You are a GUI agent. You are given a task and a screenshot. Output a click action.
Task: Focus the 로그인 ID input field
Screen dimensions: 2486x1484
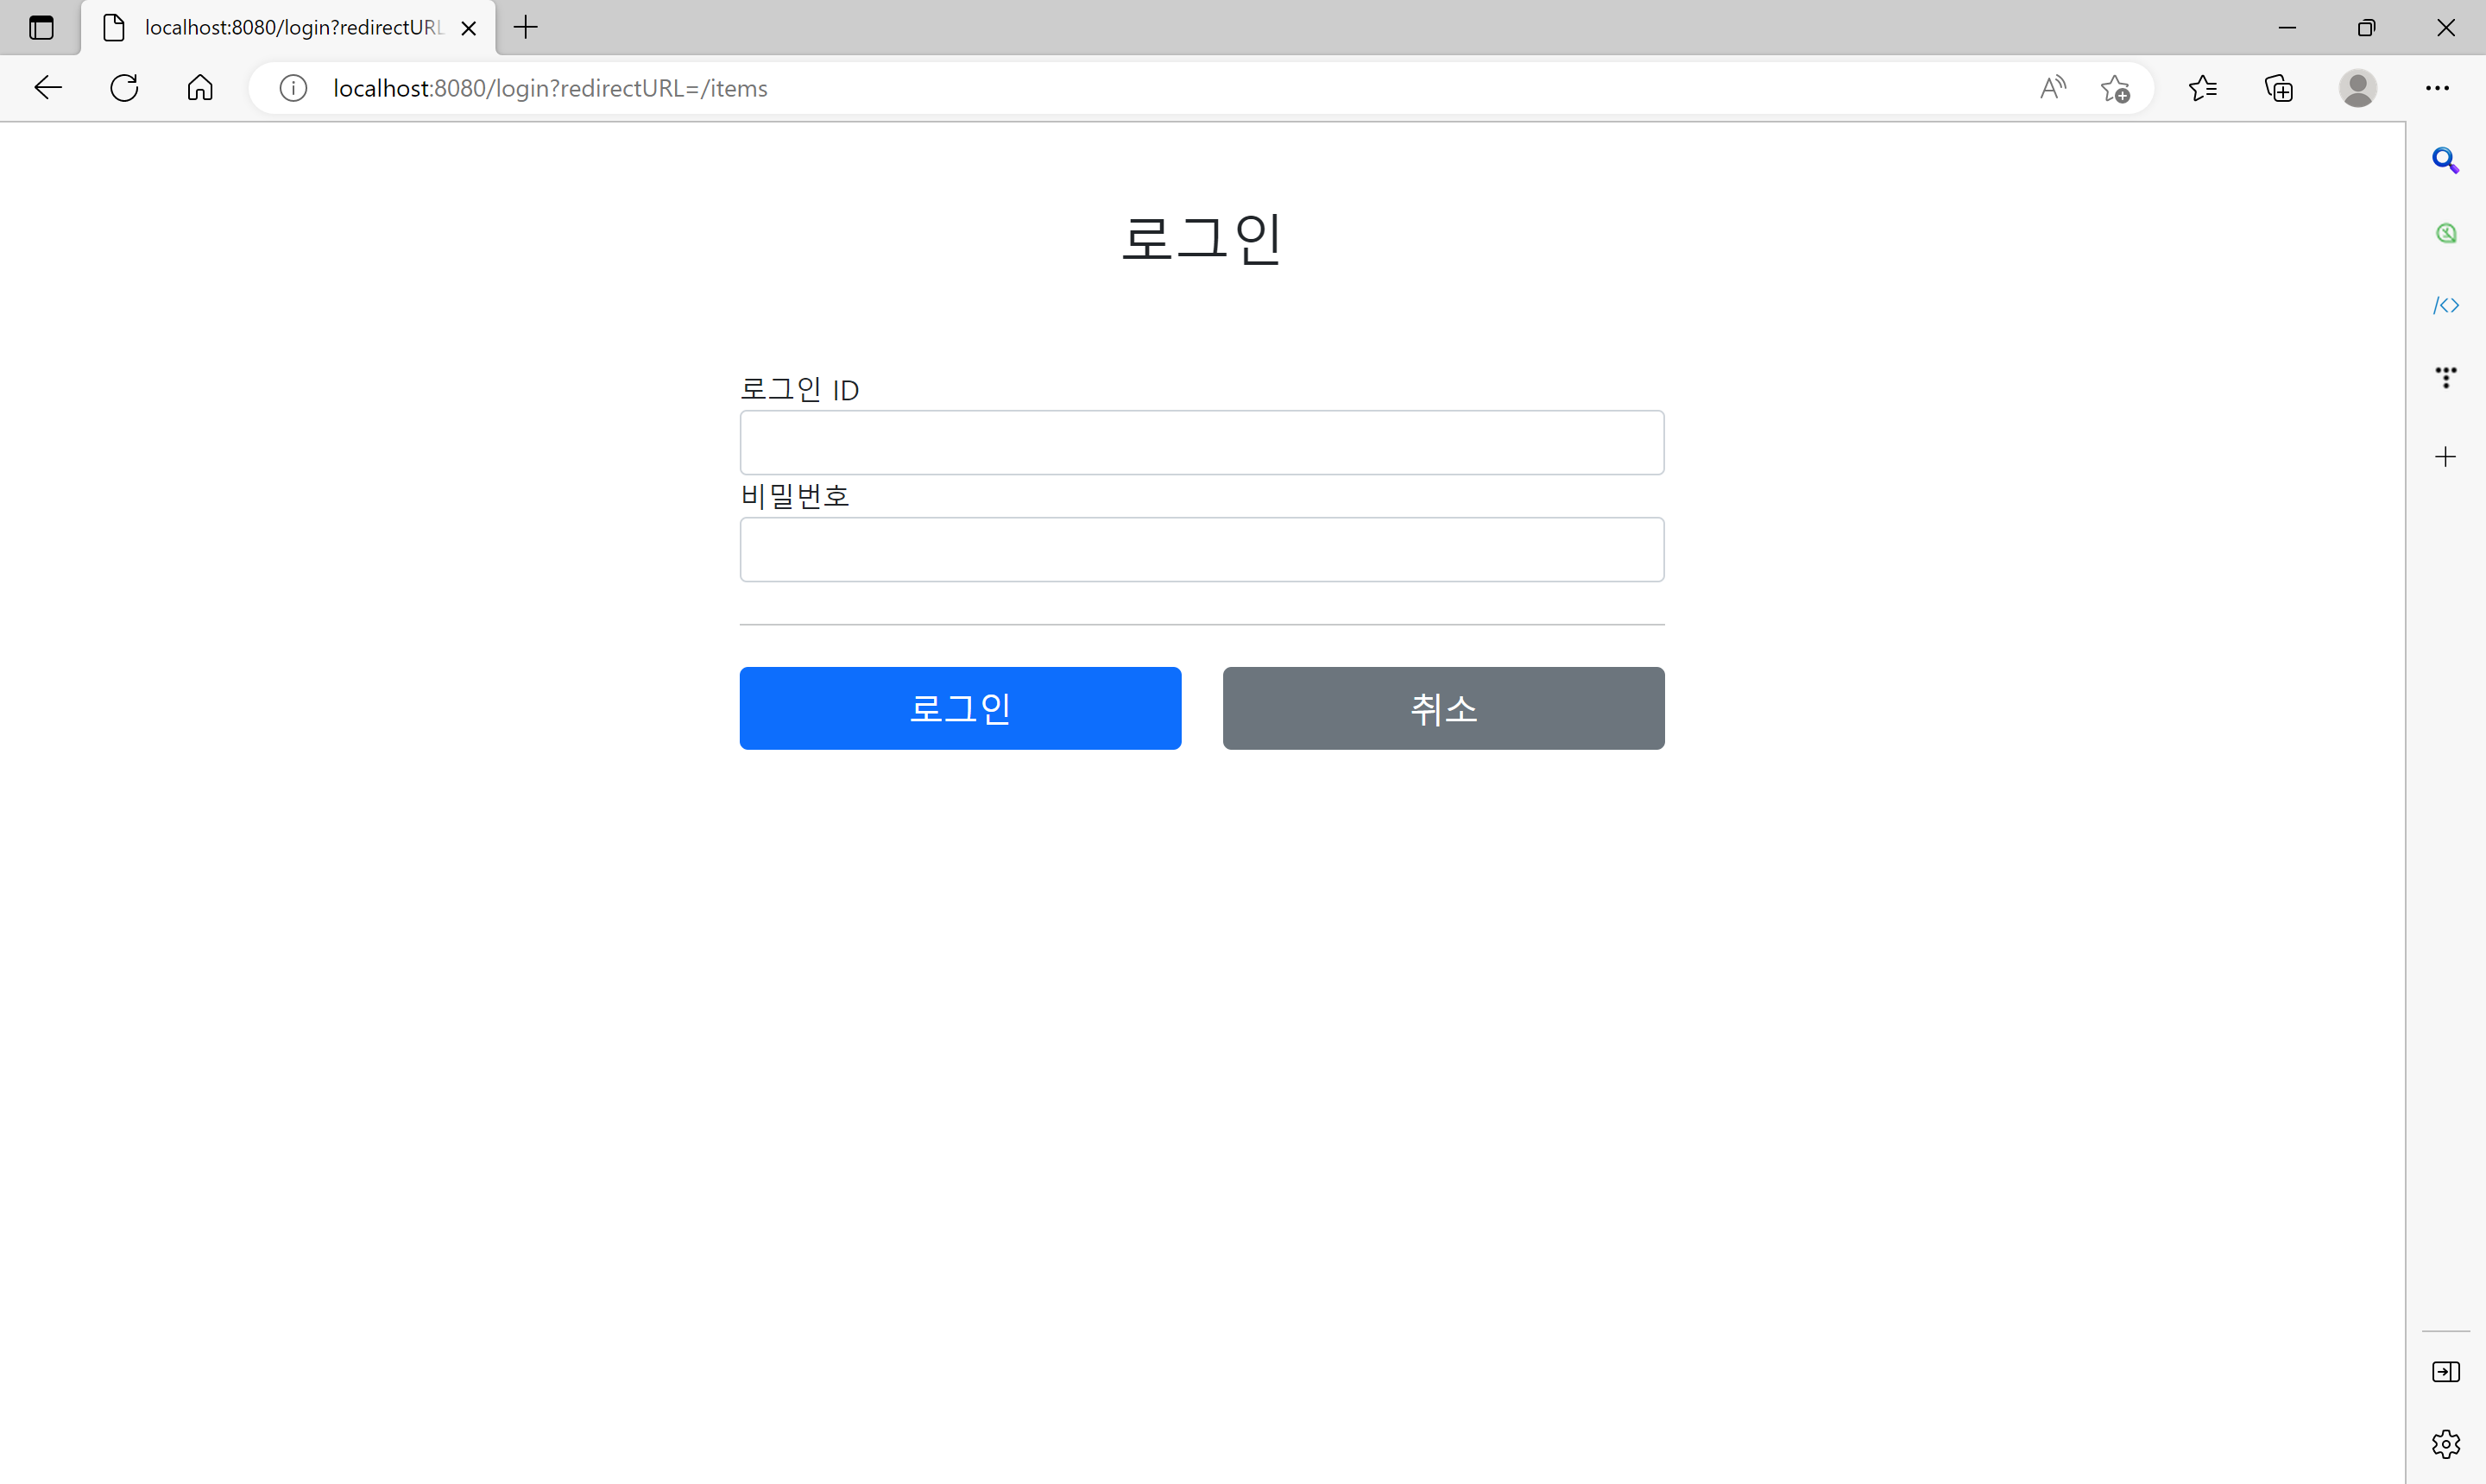click(x=1202, y=442)
